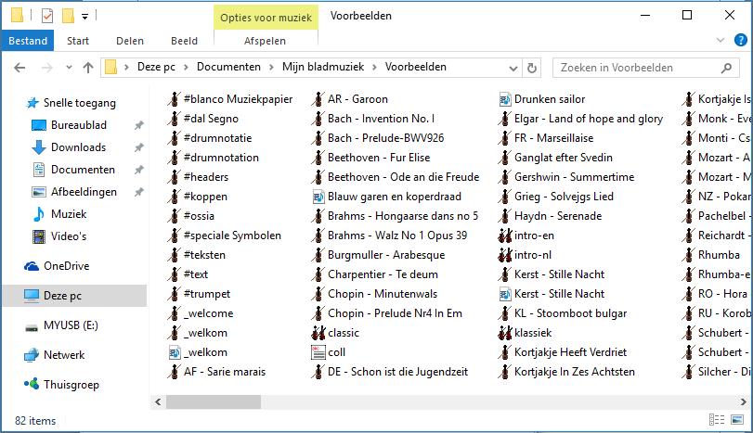The height and width of the screenshot is (433, 753).
Task: Switch to the Delen ribbon tab
Action: (130, 41)
